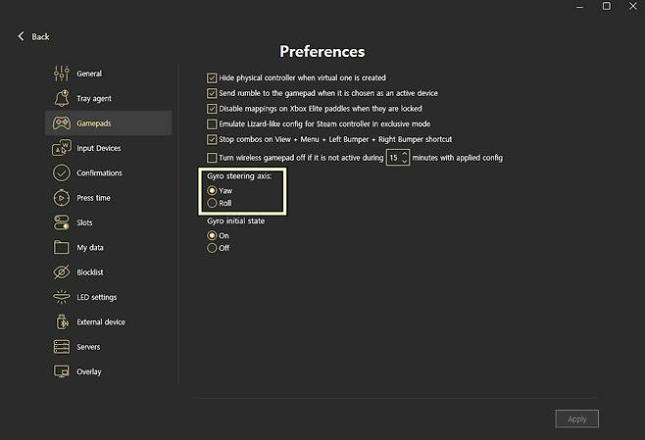The width and height of the screenshot is (645, 440).
Task: Toggle Hide physical controller checkbox
Action: coord(212,77)
